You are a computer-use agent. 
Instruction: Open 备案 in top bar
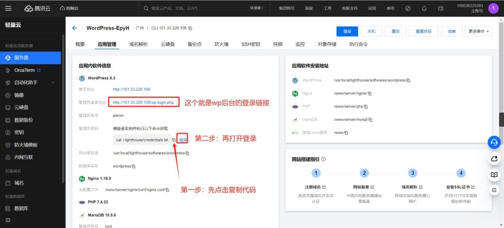(x=309, y=8)
